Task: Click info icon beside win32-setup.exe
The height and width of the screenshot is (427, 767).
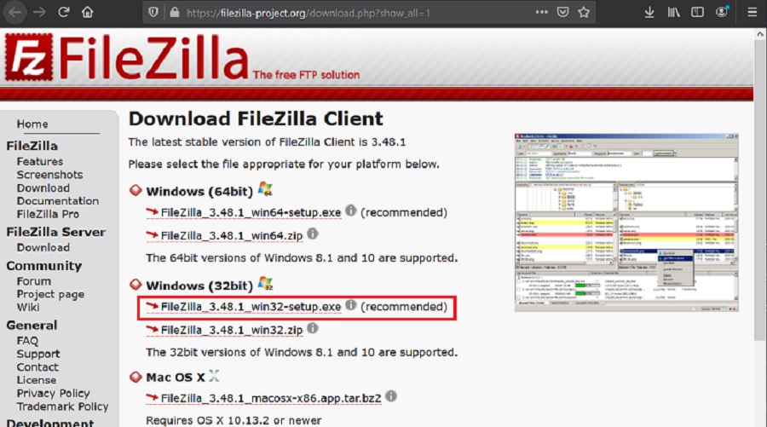Action: (x=351, y=305)
